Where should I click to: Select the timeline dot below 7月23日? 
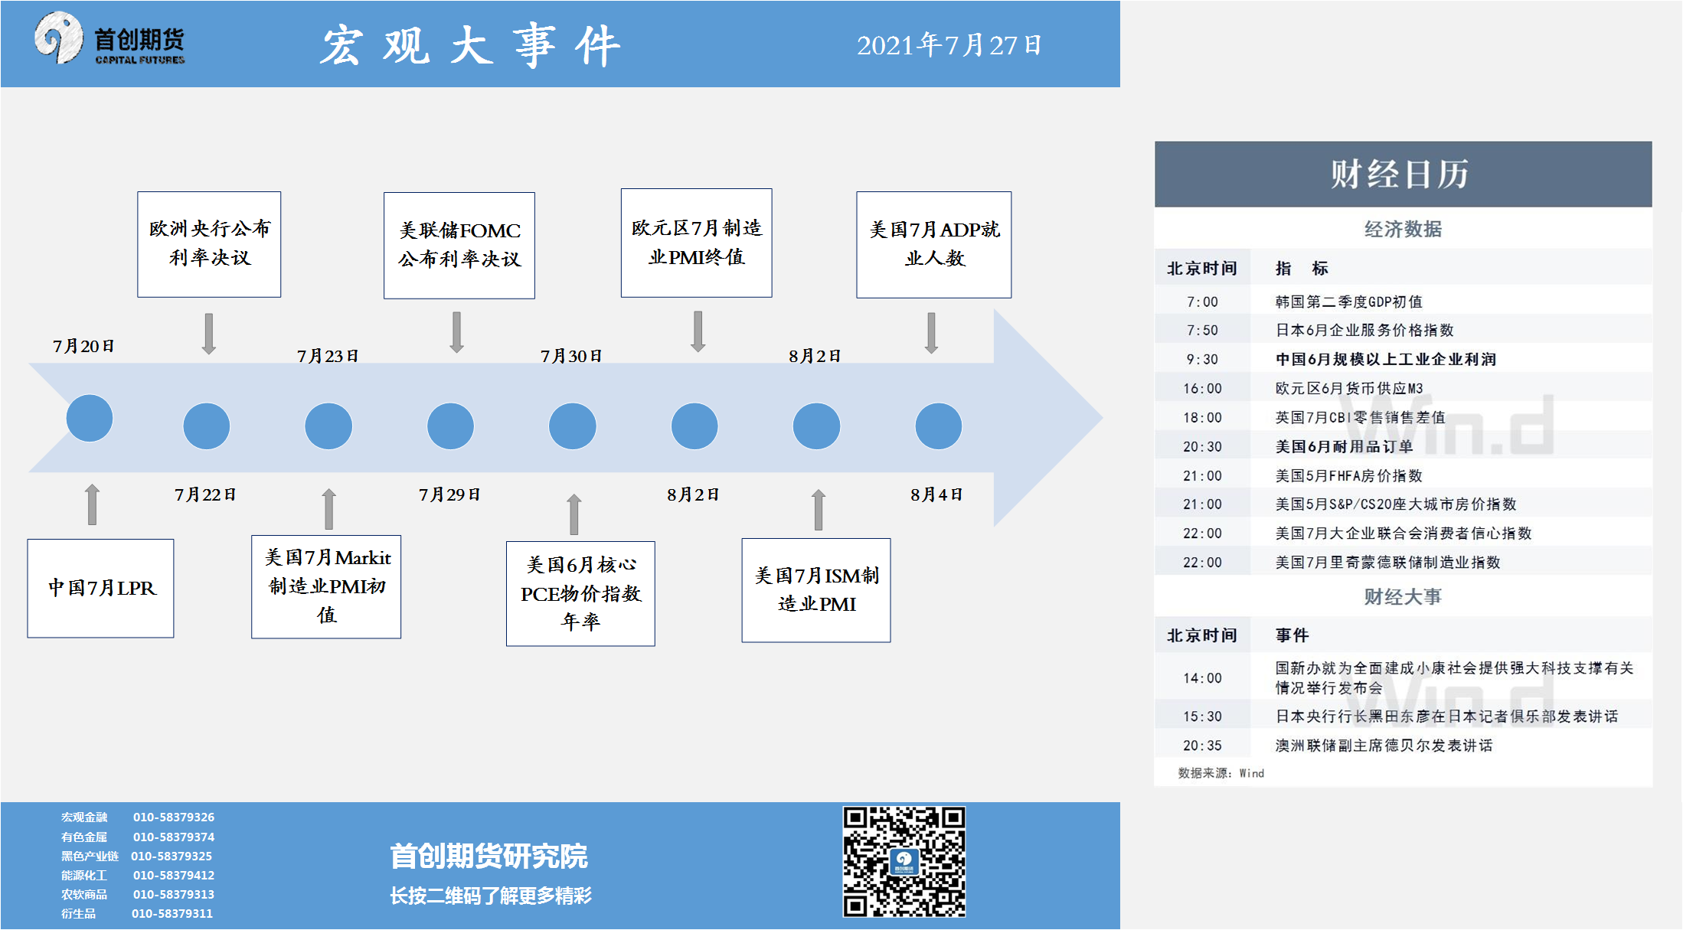point(328,426)
